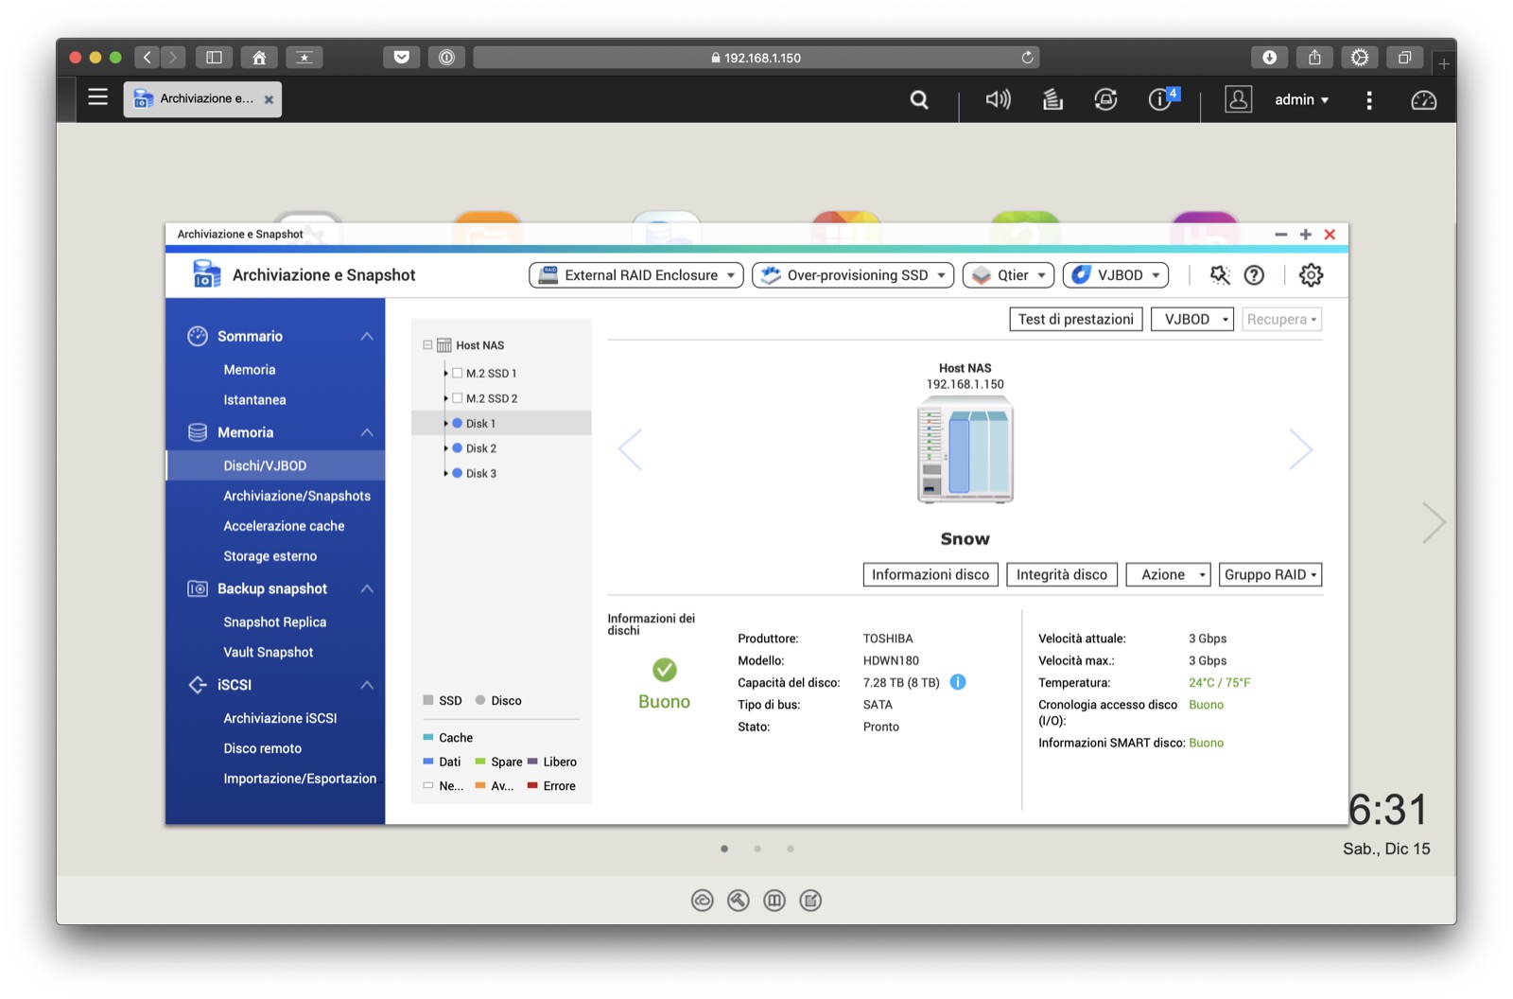The image size is (1513, 999).
Task: Open Storage settings gear icon
Action: [x=1311, y=275]
